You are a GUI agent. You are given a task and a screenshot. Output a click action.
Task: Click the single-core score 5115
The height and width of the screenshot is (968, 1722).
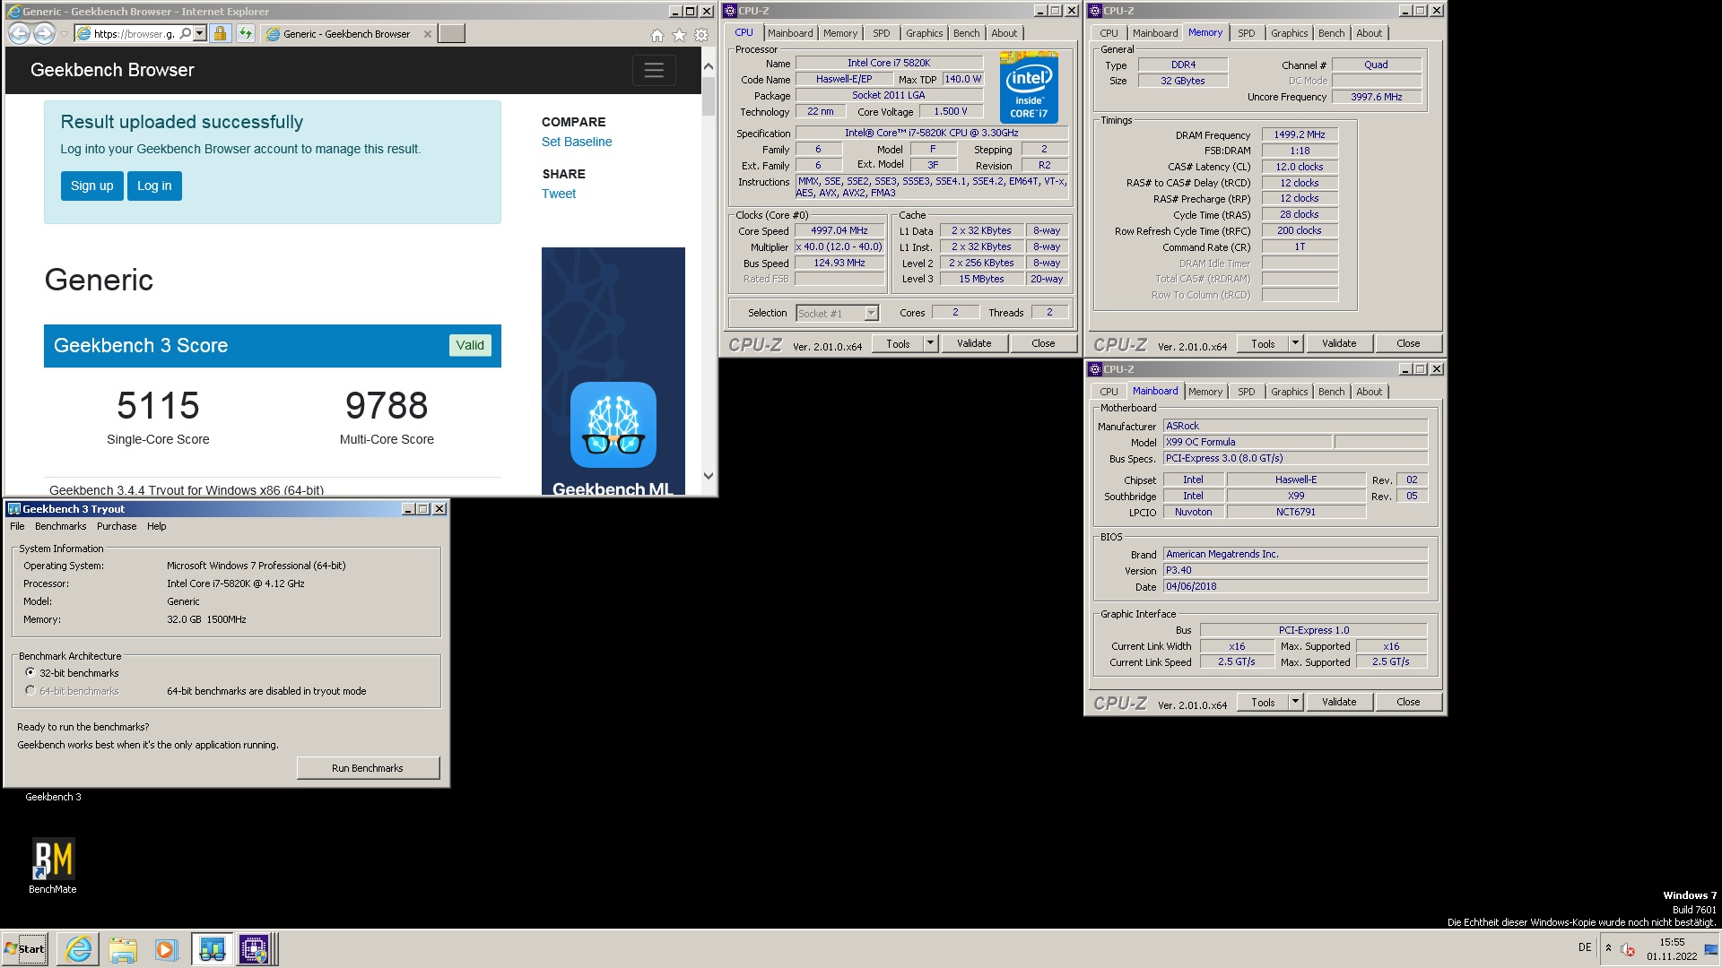[158, 406]
